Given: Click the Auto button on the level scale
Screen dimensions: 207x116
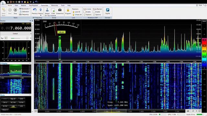Looking at the screenshot, I should click(204, 21).
